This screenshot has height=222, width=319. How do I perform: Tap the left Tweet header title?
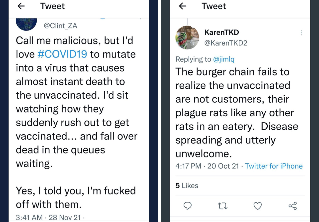pos(52,6)
